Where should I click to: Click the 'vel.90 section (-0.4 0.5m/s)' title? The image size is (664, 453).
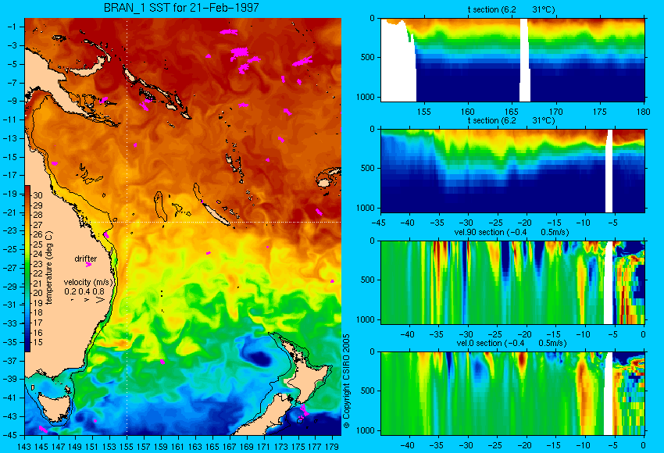click(511, 232)
